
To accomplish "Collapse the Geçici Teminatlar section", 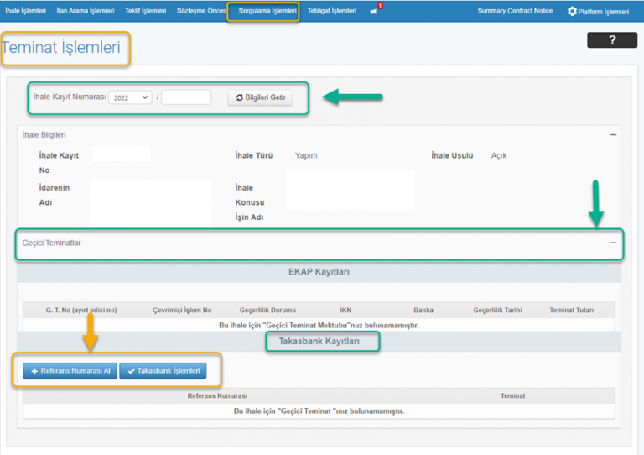I will coord(613,243).
